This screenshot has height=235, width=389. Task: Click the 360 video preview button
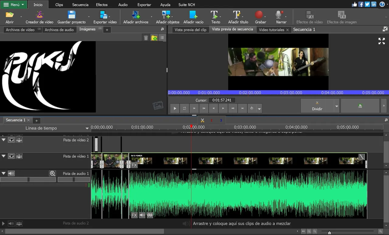[360, 106]
